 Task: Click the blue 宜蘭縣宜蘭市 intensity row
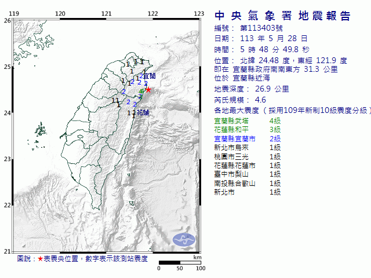coord(248,139)
